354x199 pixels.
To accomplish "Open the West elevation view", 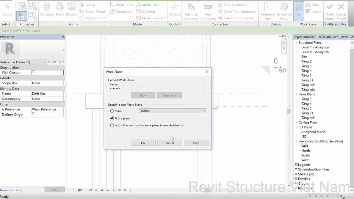I will (305, 160).
